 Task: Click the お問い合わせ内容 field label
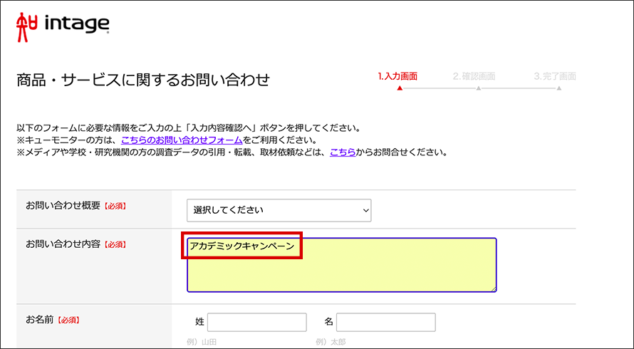click(x=64, y=244)
